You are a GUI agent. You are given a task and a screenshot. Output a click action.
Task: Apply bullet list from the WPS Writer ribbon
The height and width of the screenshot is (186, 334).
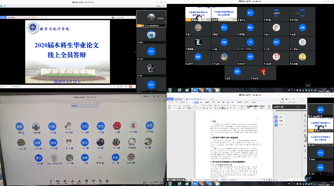[216, 106]
